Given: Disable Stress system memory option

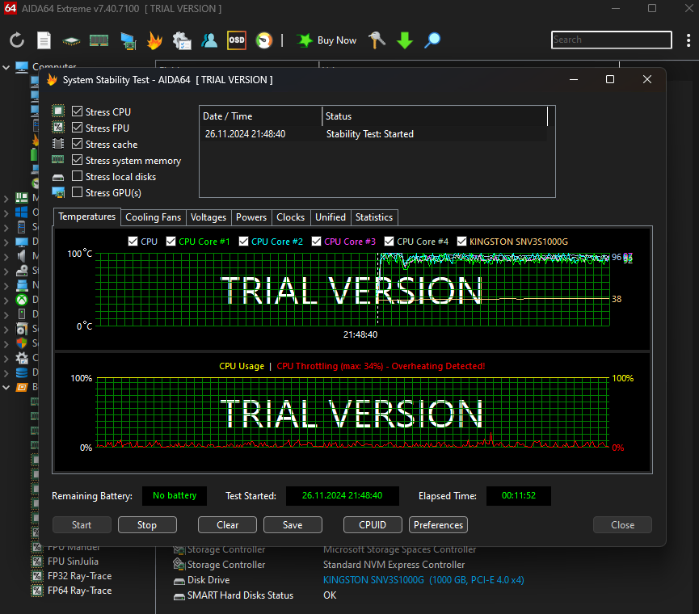Looking at the screenshot, I should pyautogui.click(x=77, y=160).
